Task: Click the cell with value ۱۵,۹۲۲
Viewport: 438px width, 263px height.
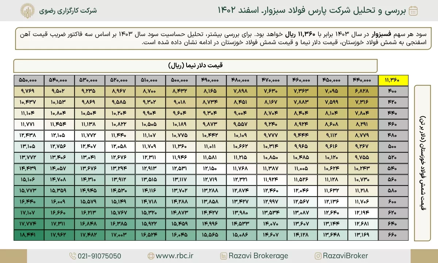Action: click(150, 224)
